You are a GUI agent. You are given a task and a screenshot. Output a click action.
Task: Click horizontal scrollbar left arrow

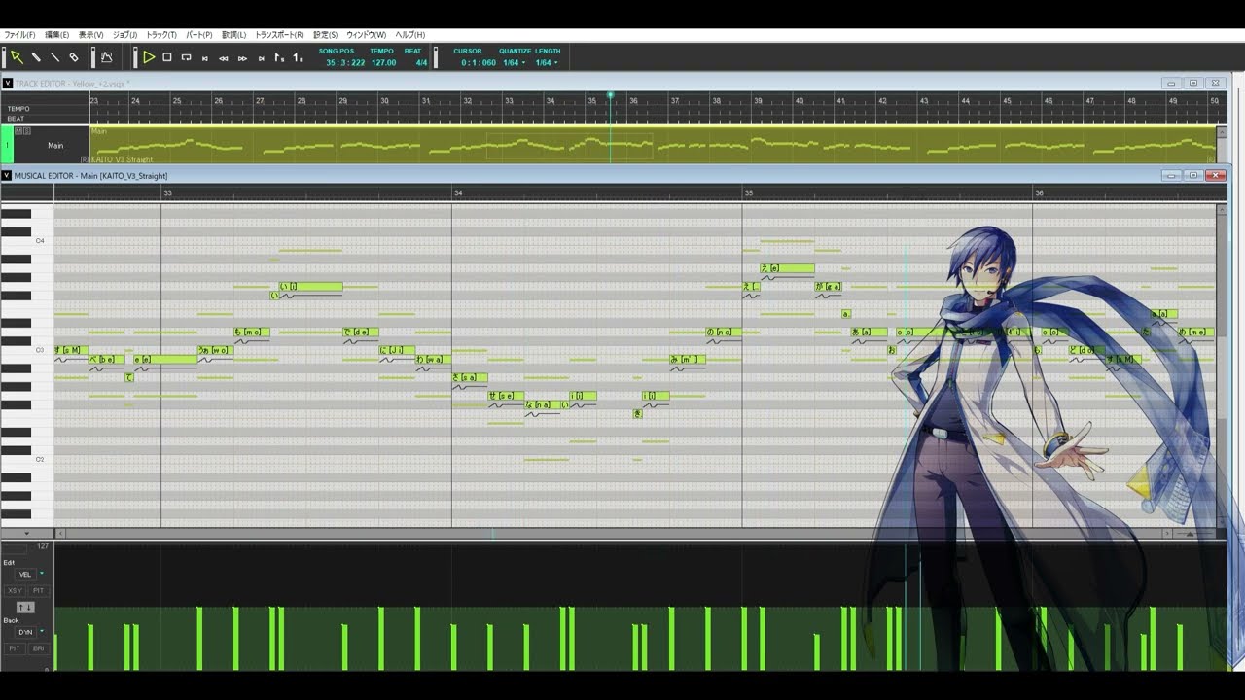(59, 534)
